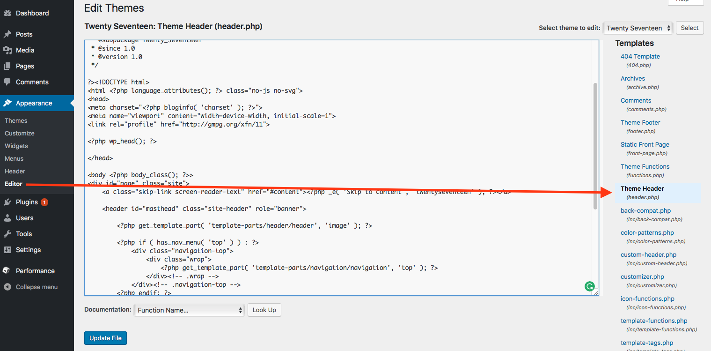Click the Templates list heading
Viewport: 711px width, 351px height.
[634, 43]
